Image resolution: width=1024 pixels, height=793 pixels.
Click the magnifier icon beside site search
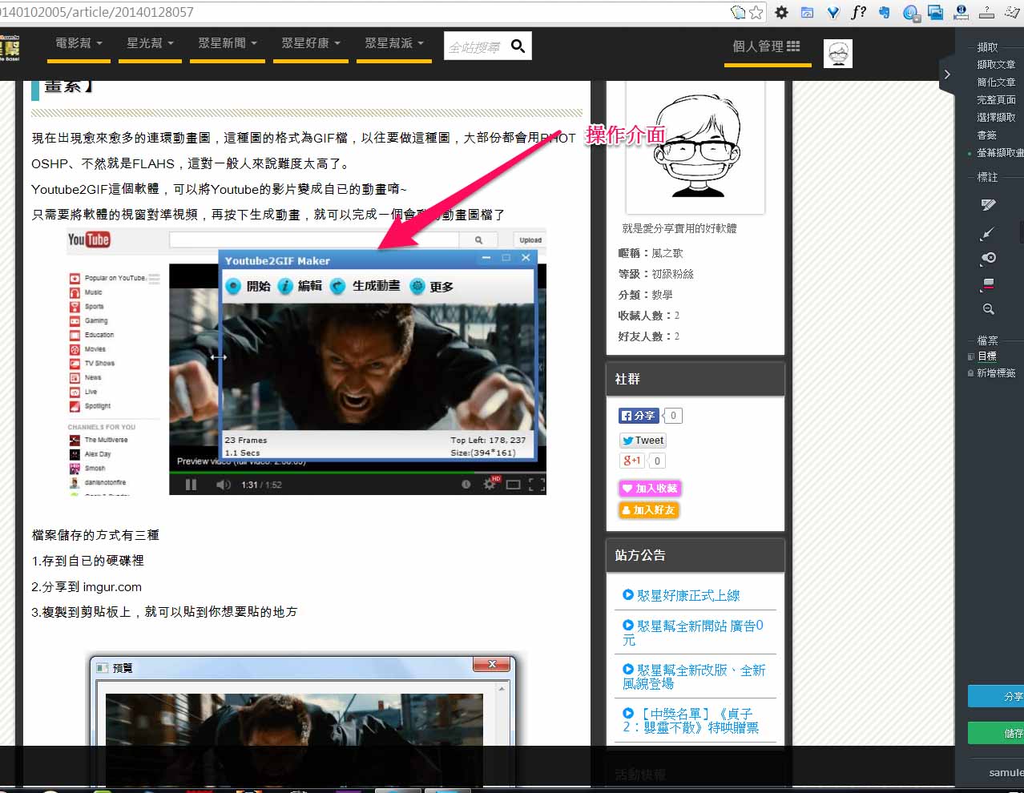[x=518, y=46]
